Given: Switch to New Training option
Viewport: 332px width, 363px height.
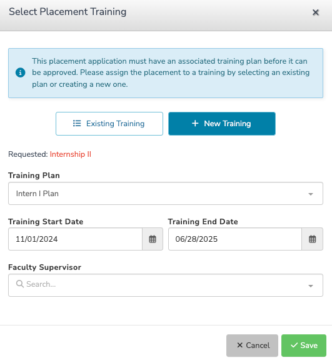Looking at the screenshot, I should pyautogui.click(x=222, y=124).
